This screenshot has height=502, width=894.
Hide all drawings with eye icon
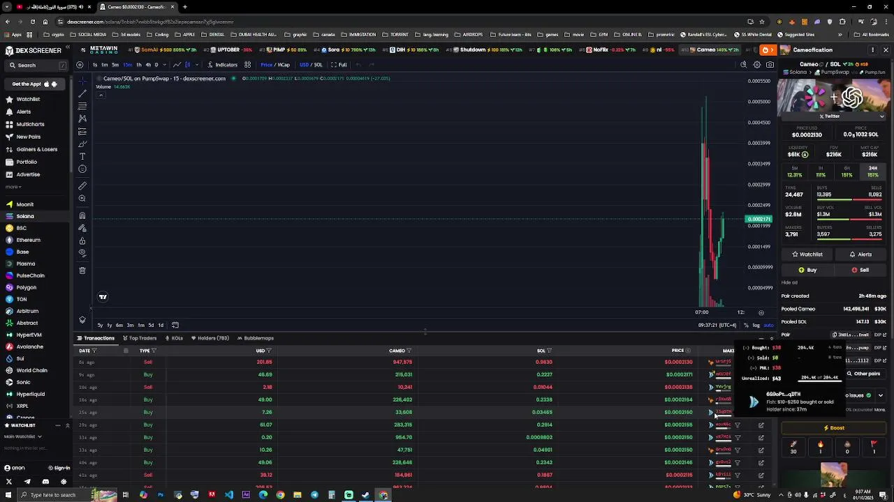[82, 253]
